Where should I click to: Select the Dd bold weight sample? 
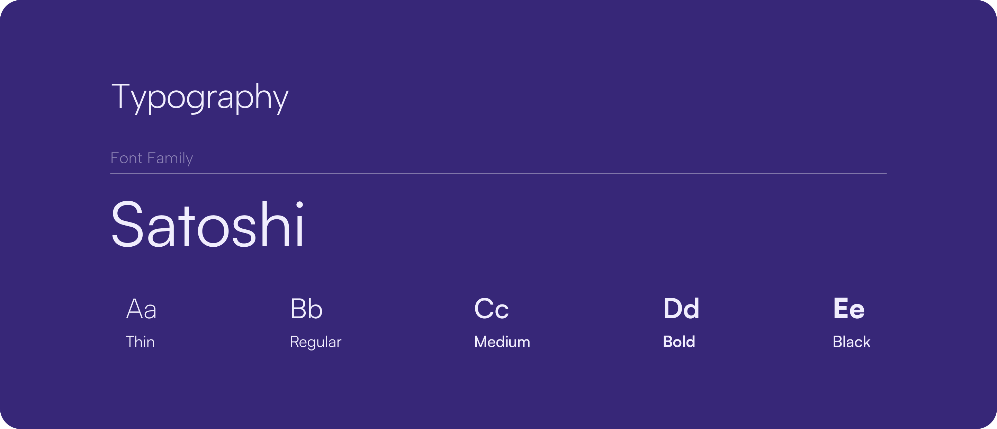pos(681,308)
